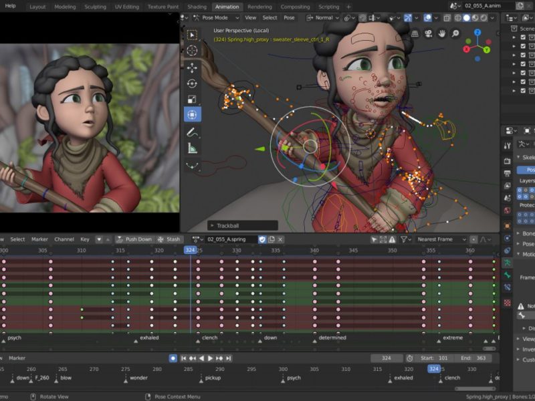The height and width of the screenshot is (401, 535).
Task: Toggle auto keying record button
Action: (x=173, y=358)
